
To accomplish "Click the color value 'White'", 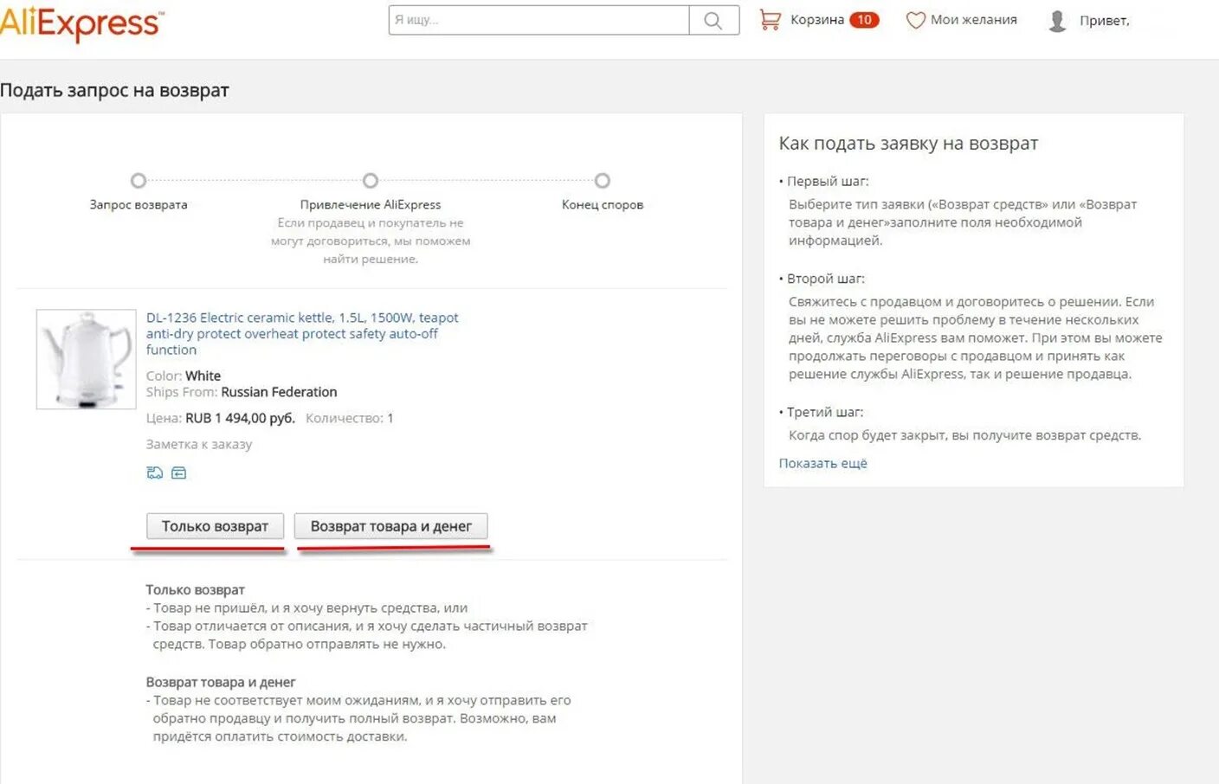I will tap(203, 376).
